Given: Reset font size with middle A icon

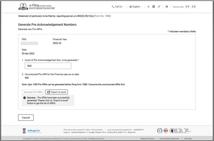Looking at the screenshot, I should 154,7.
